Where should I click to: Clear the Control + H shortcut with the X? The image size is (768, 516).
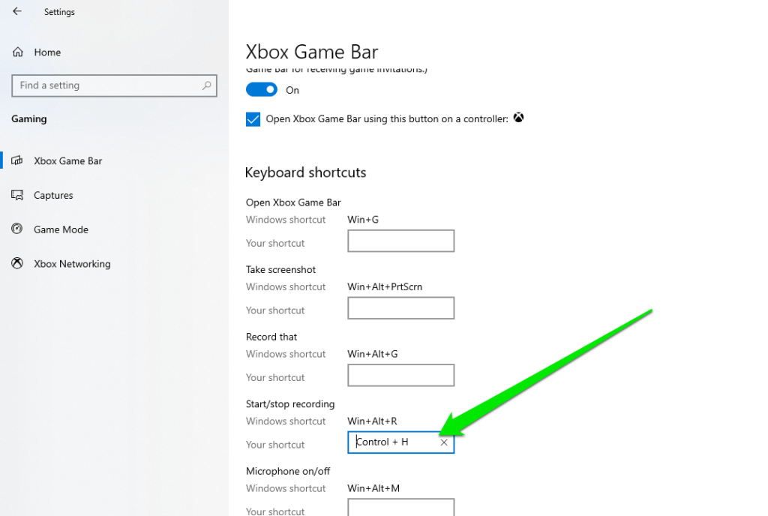click(444, 442)
